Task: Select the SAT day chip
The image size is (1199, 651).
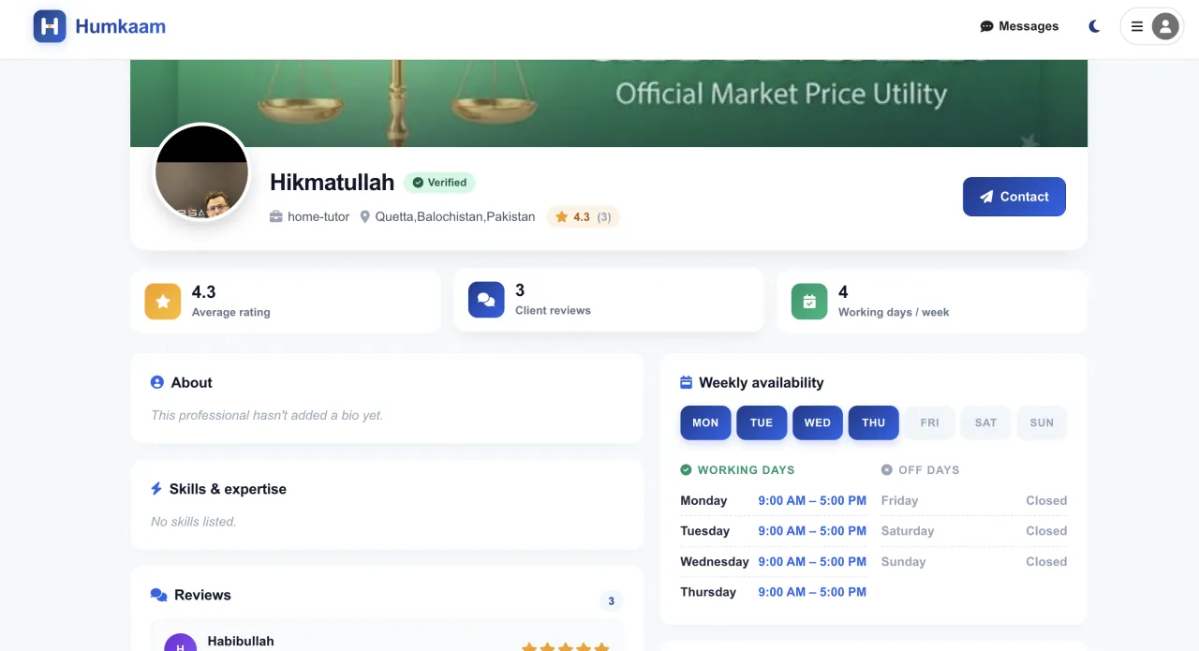Action: (x=985, y=422)
